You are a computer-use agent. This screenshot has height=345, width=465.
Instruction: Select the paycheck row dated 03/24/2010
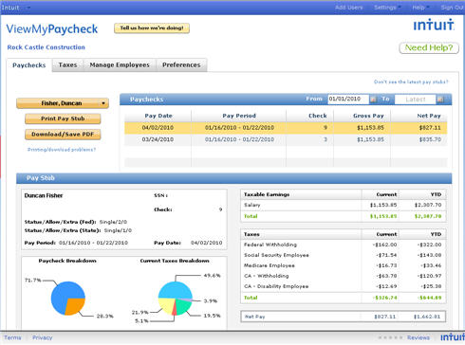tap(286, 139)
